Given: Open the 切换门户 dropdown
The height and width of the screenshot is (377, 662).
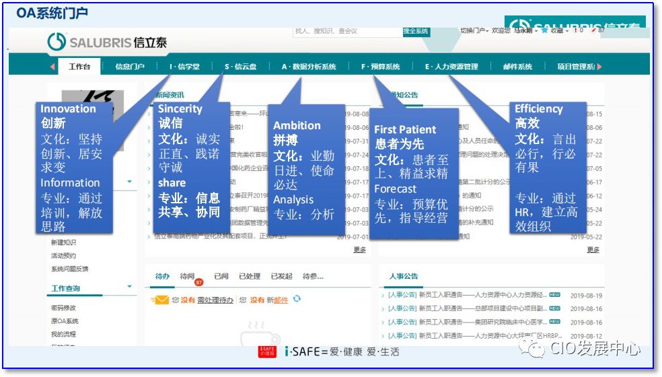Looking at the screenshot, I should pyautogui.click(x=474, y=30).
